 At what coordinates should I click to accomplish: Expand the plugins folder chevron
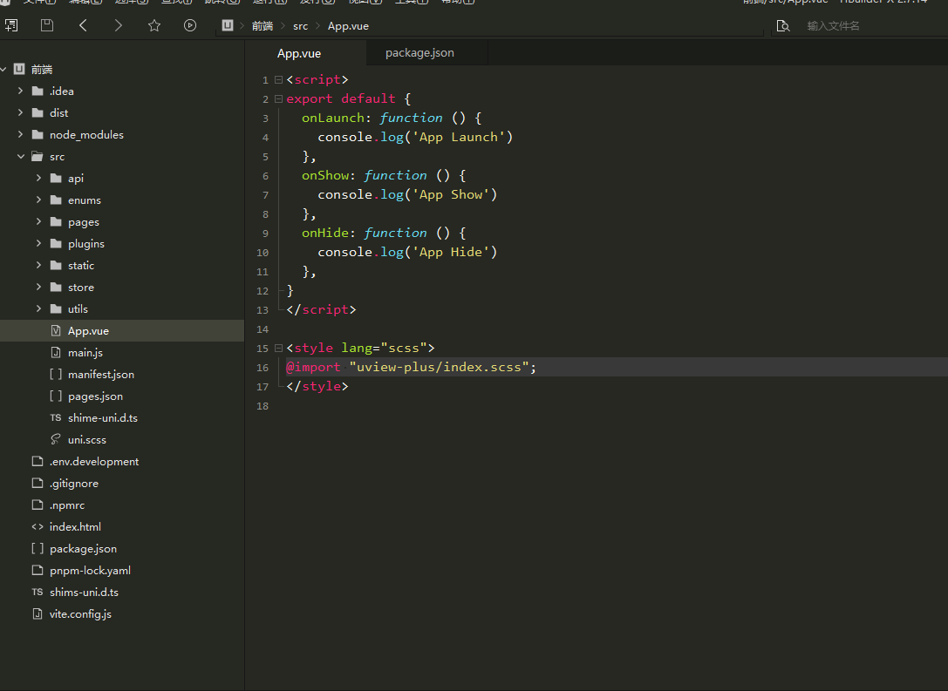[x=38, y=243]
